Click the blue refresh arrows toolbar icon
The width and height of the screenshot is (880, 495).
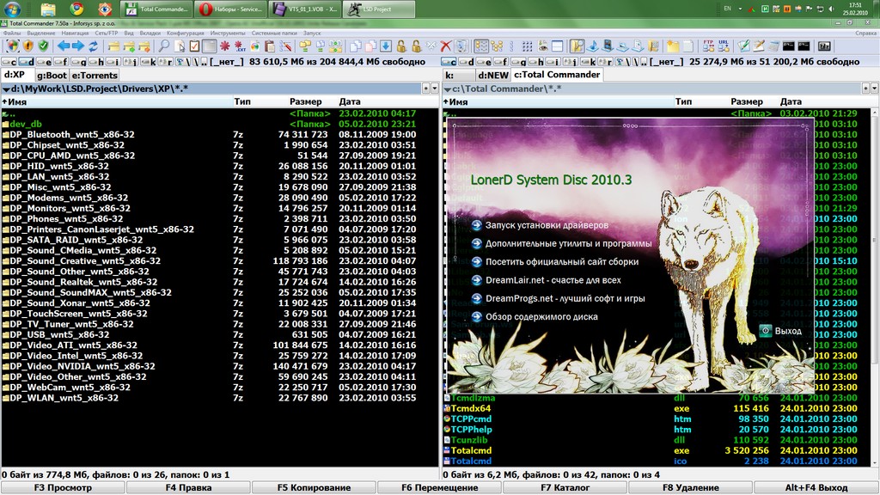pyautogui.click(x=93, y=46)
